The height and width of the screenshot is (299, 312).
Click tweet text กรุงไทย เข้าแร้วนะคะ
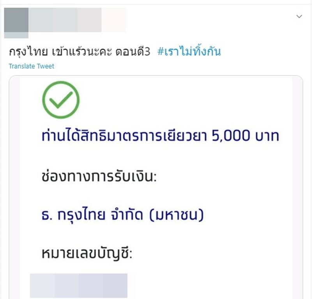60,52
